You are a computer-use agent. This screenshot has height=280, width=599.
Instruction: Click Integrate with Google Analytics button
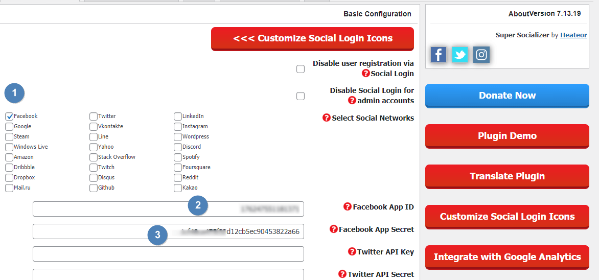click(508, 257)
